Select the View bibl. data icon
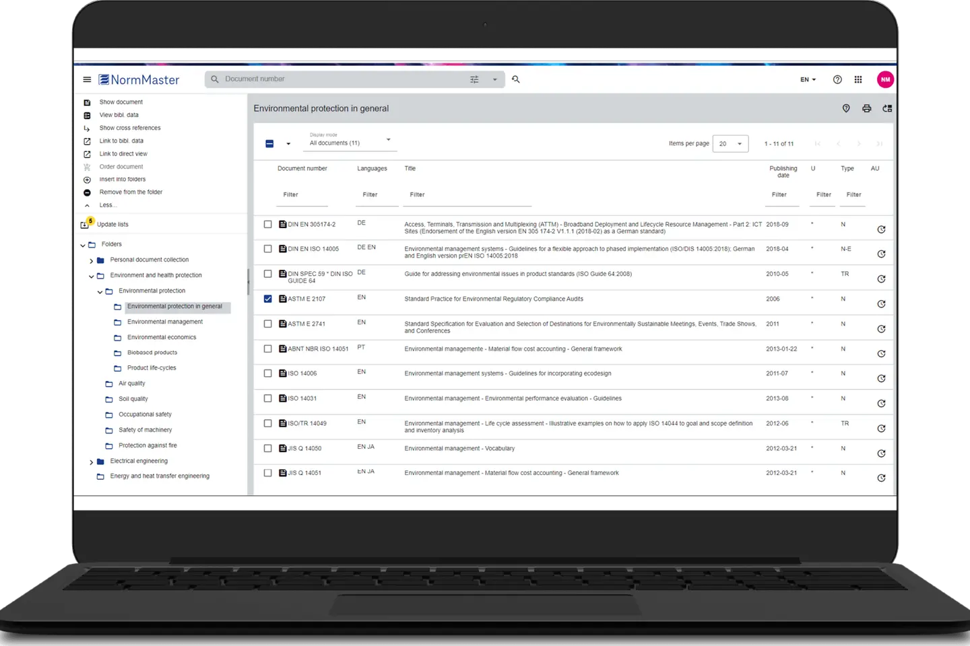This screenshot has height=646, width=970. (87, 115)
